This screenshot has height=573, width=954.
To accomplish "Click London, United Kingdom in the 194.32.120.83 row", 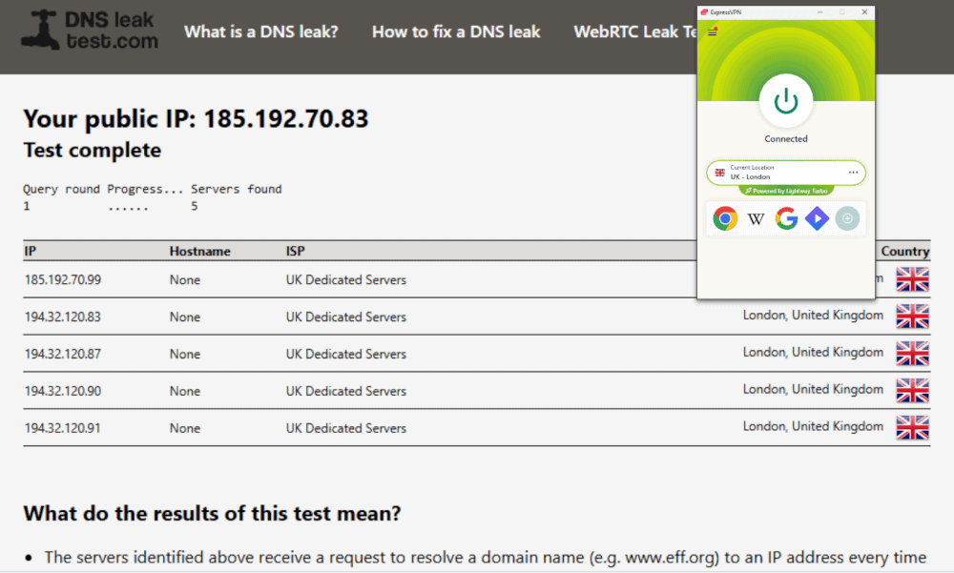I will [x=813, y=315].
